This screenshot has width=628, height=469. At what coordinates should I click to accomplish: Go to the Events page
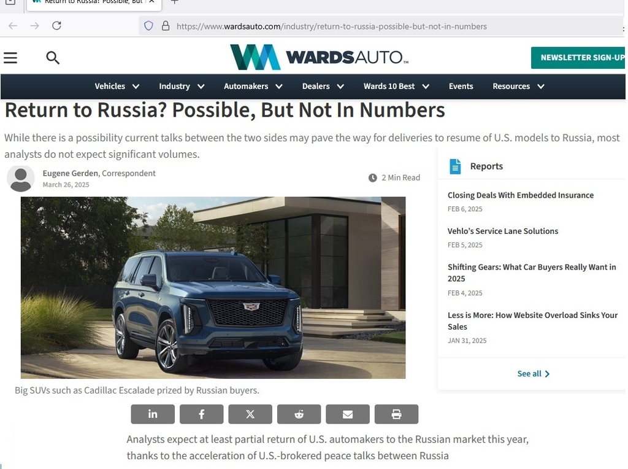(x=461, y=86)
